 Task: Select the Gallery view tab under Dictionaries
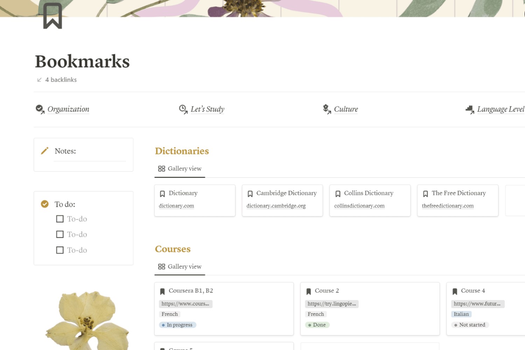point(180,168)
